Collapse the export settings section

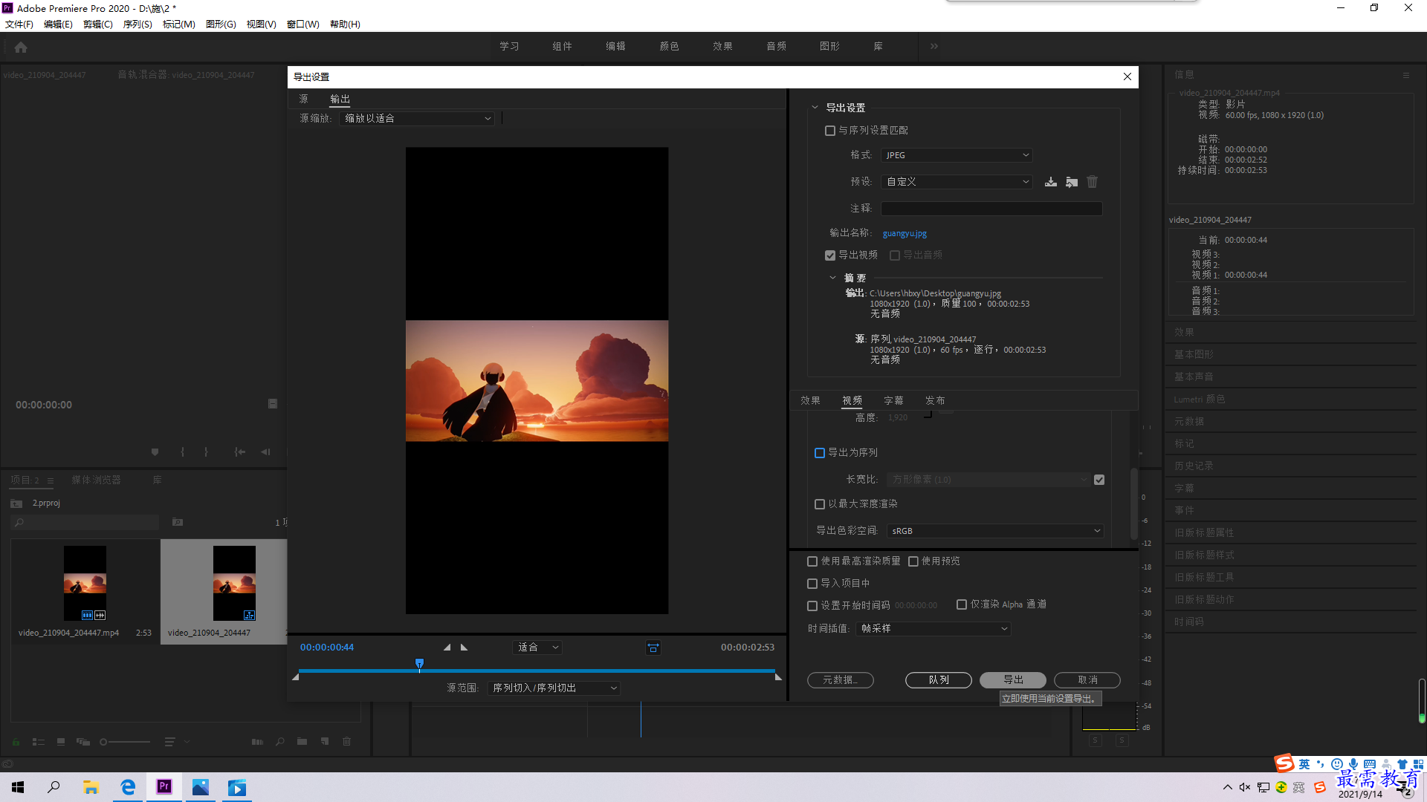(815, 108)
